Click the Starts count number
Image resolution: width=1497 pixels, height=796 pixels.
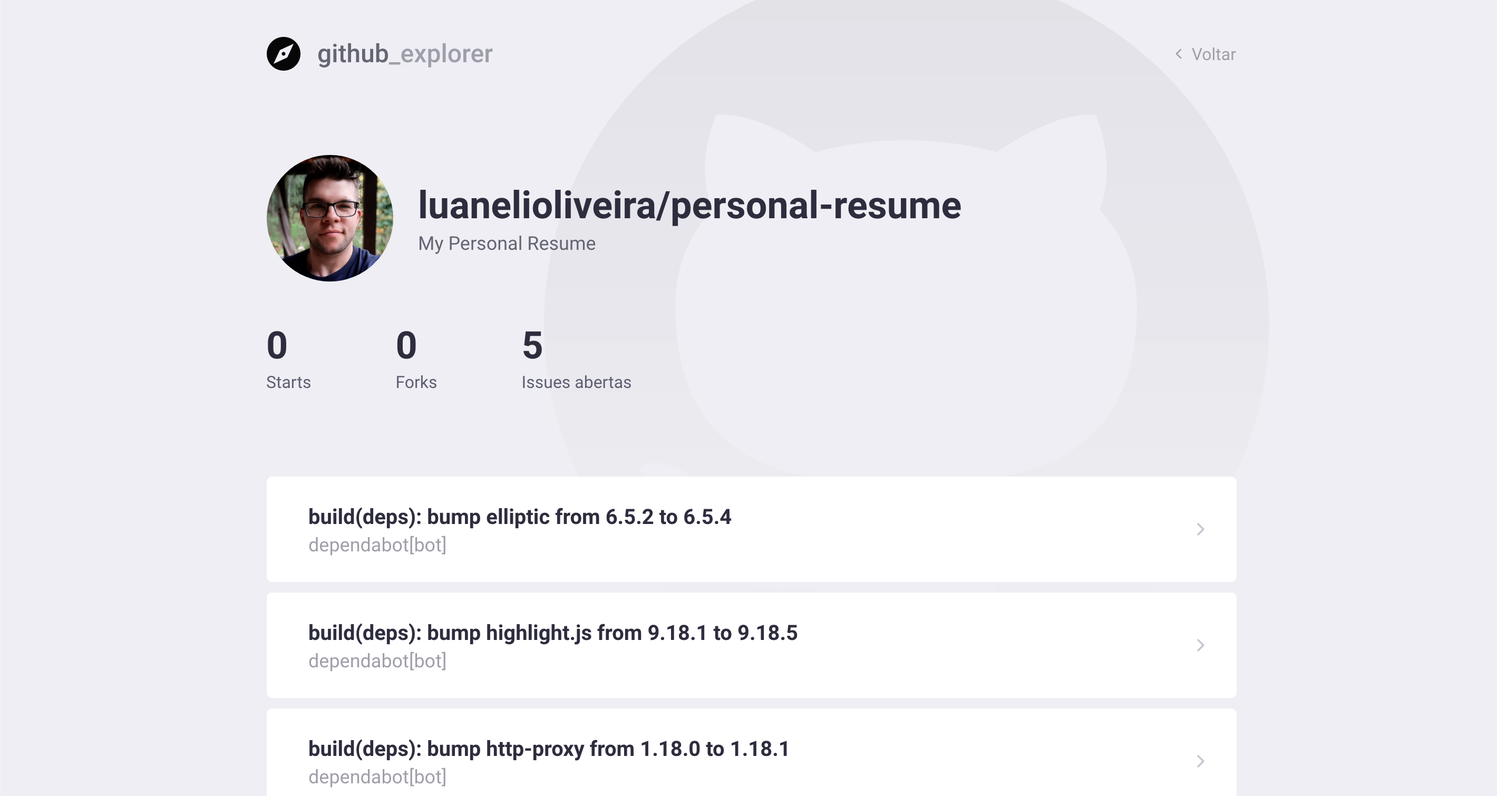click(277, 345)
